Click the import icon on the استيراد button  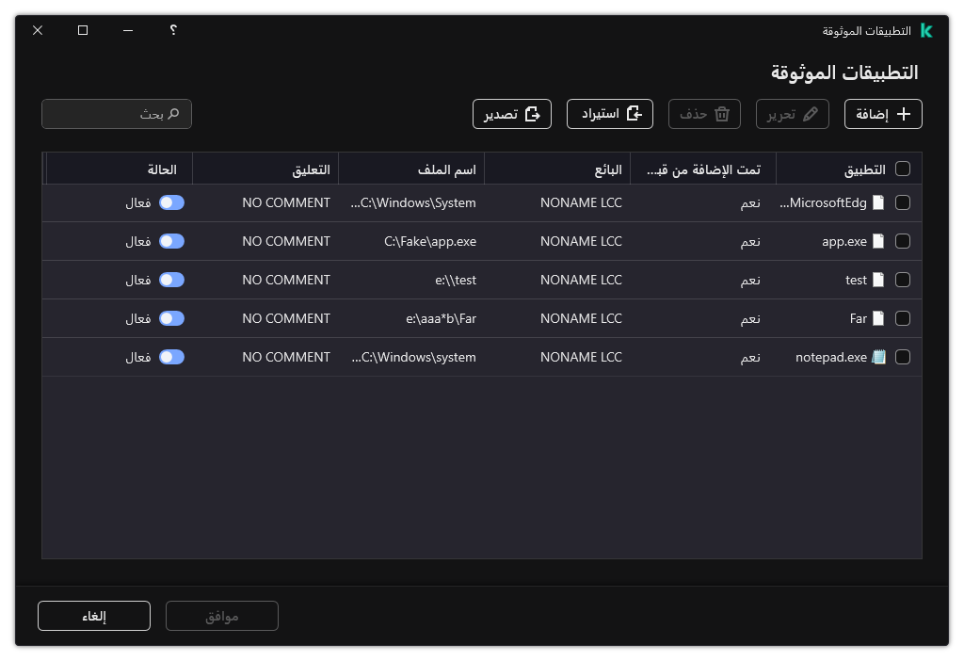tap(633, 113)
